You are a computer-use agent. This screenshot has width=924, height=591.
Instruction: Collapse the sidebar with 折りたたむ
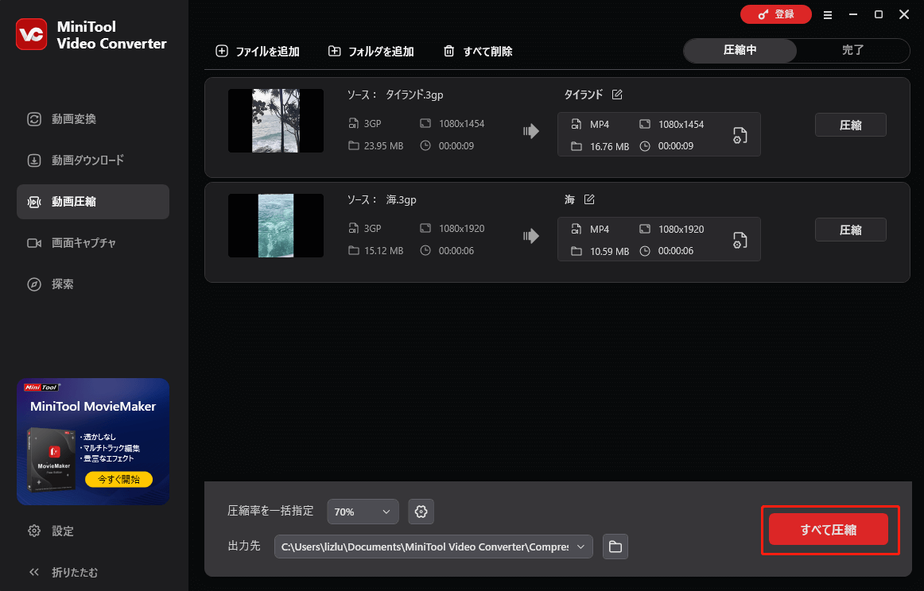click(x=63, y=572)
